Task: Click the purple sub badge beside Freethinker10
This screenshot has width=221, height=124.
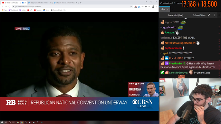Action: pos(166,63)
